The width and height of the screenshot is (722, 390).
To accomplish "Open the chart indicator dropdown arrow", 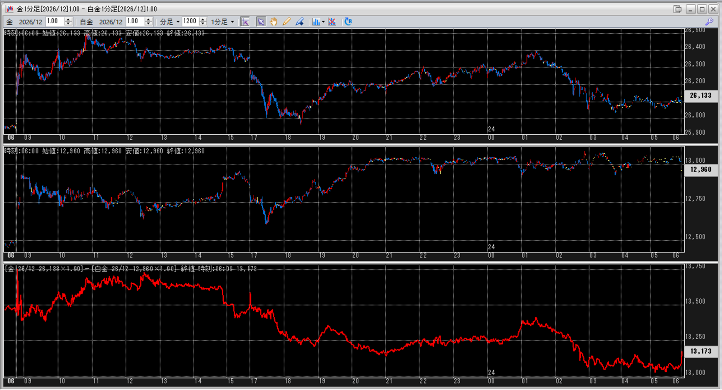I will (x=323, y=22).
